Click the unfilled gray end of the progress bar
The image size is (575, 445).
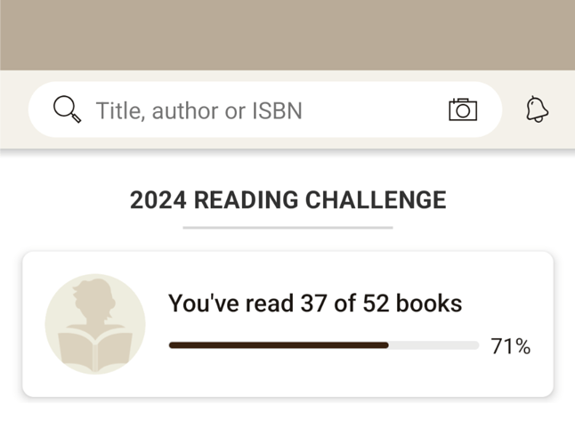point(433,345)
